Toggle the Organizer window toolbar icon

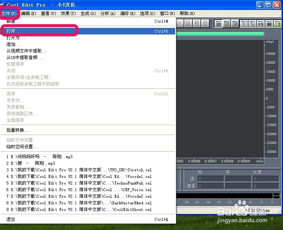click(x=218, y=24)
